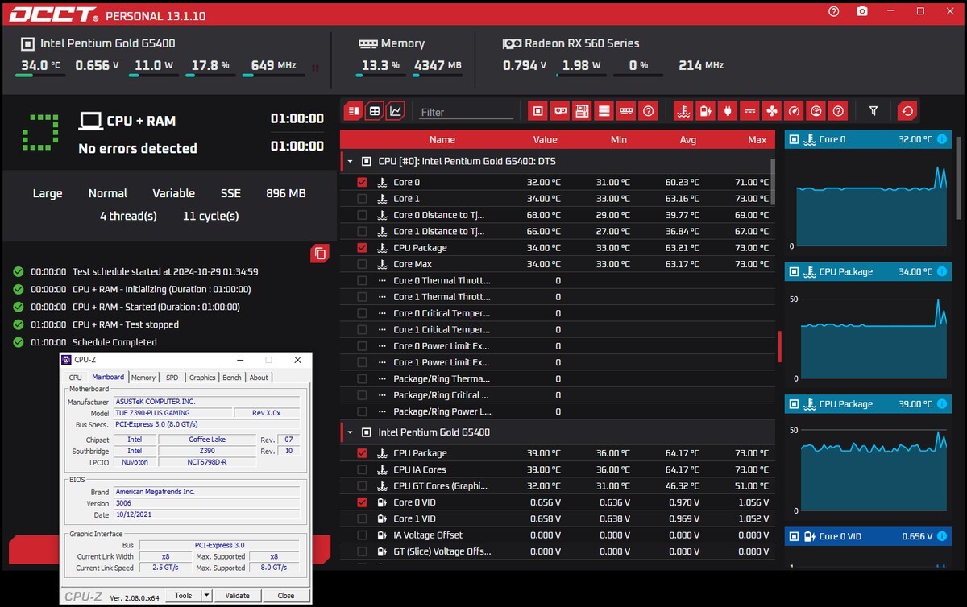Click the sensor Filter text field
Viewport: 967px width, 607px height.
(466, 112)
